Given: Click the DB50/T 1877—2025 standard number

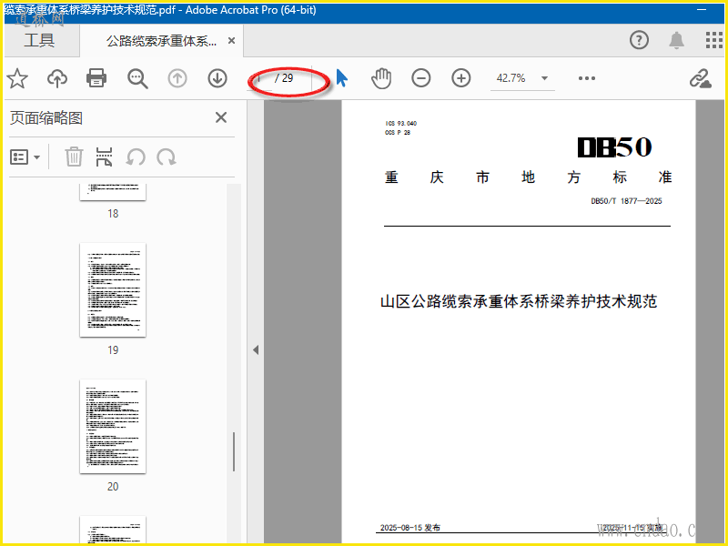Looking at the screenshot, I should click(626, 201).
